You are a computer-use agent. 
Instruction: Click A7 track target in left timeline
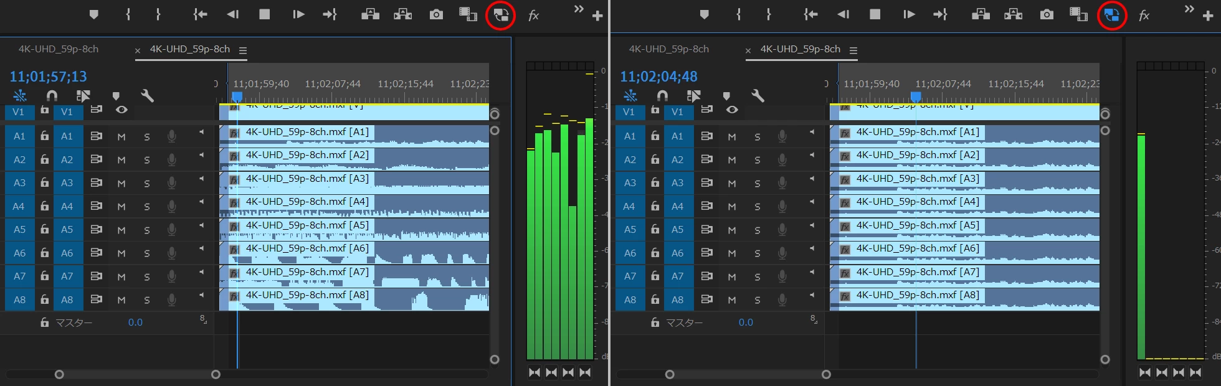click(67, 276)
